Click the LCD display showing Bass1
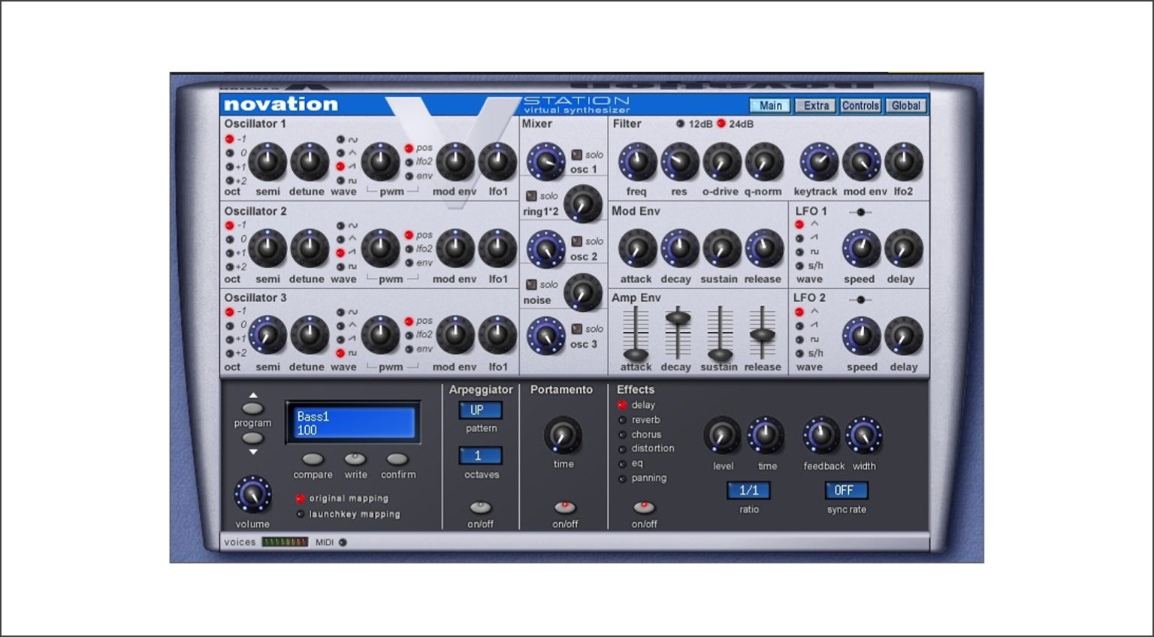This screenshot has width=1154, height=637. click(353, 423)
